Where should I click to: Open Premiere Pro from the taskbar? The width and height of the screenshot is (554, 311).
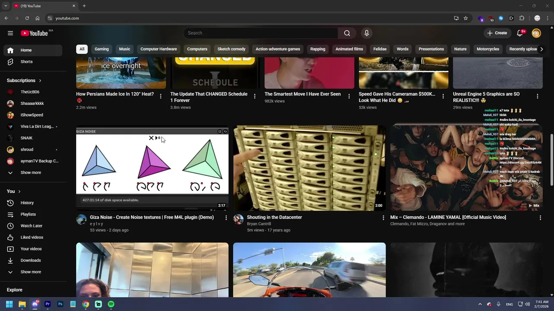[48, 304]
